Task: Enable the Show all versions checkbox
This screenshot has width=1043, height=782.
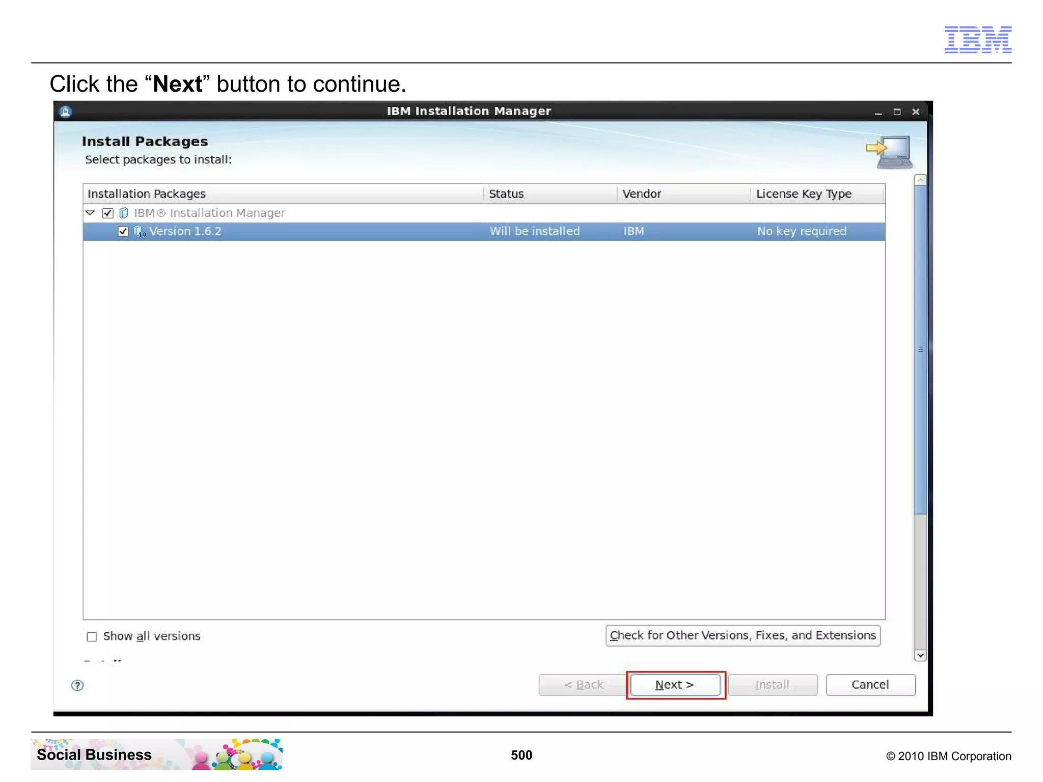Action: 92,636
